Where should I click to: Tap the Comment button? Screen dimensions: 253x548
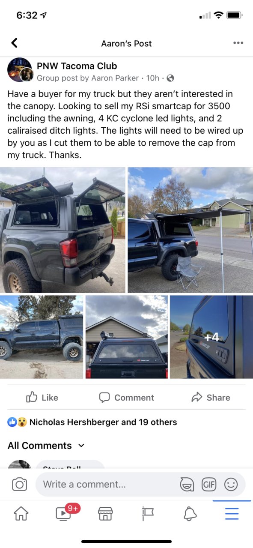(x=126, y=398)
